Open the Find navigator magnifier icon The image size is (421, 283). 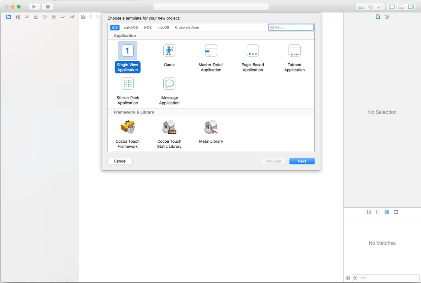point(27,17)
